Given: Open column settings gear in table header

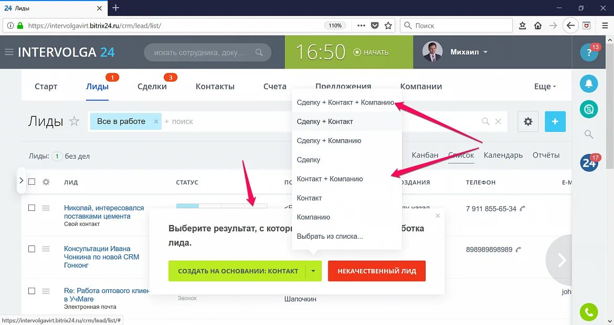Looking at the screenshot, I should click(x=46, y=182).
